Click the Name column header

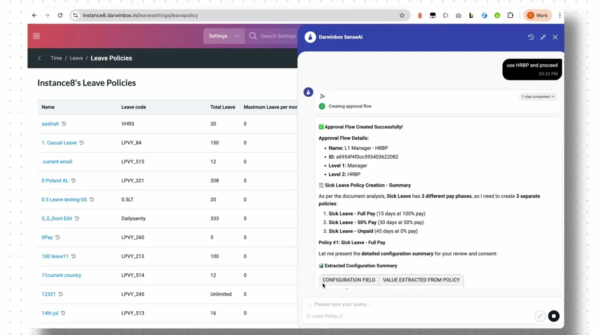(48, 107)
